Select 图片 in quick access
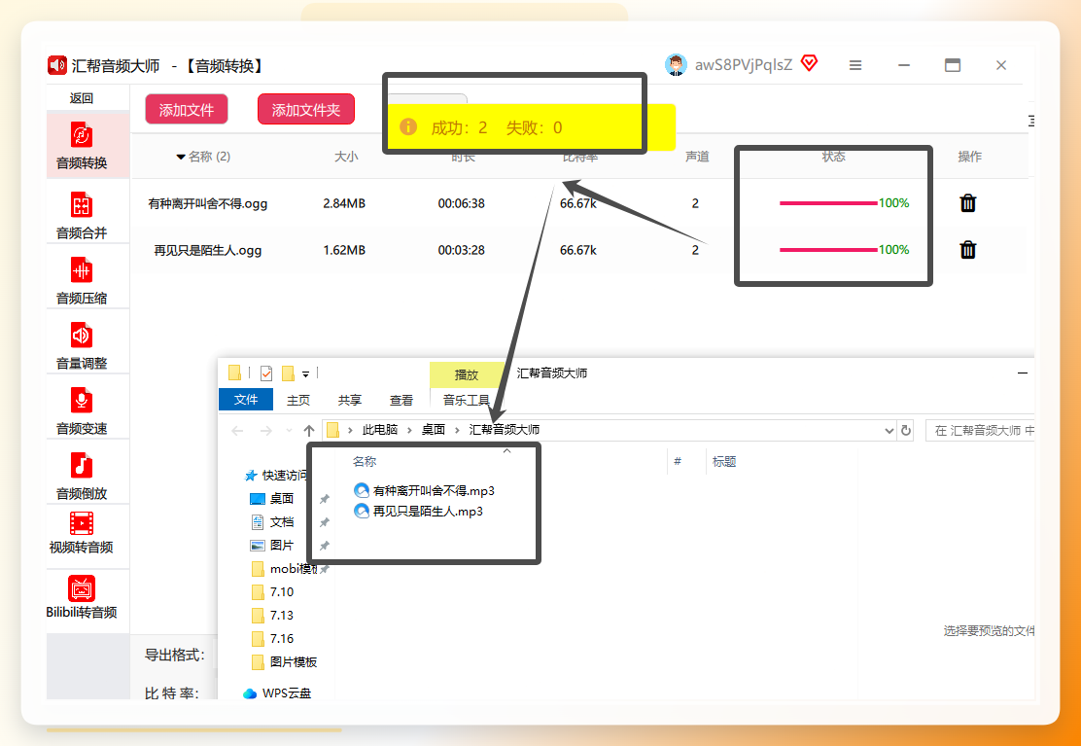The image size is (1081, 746). (272, 546)
